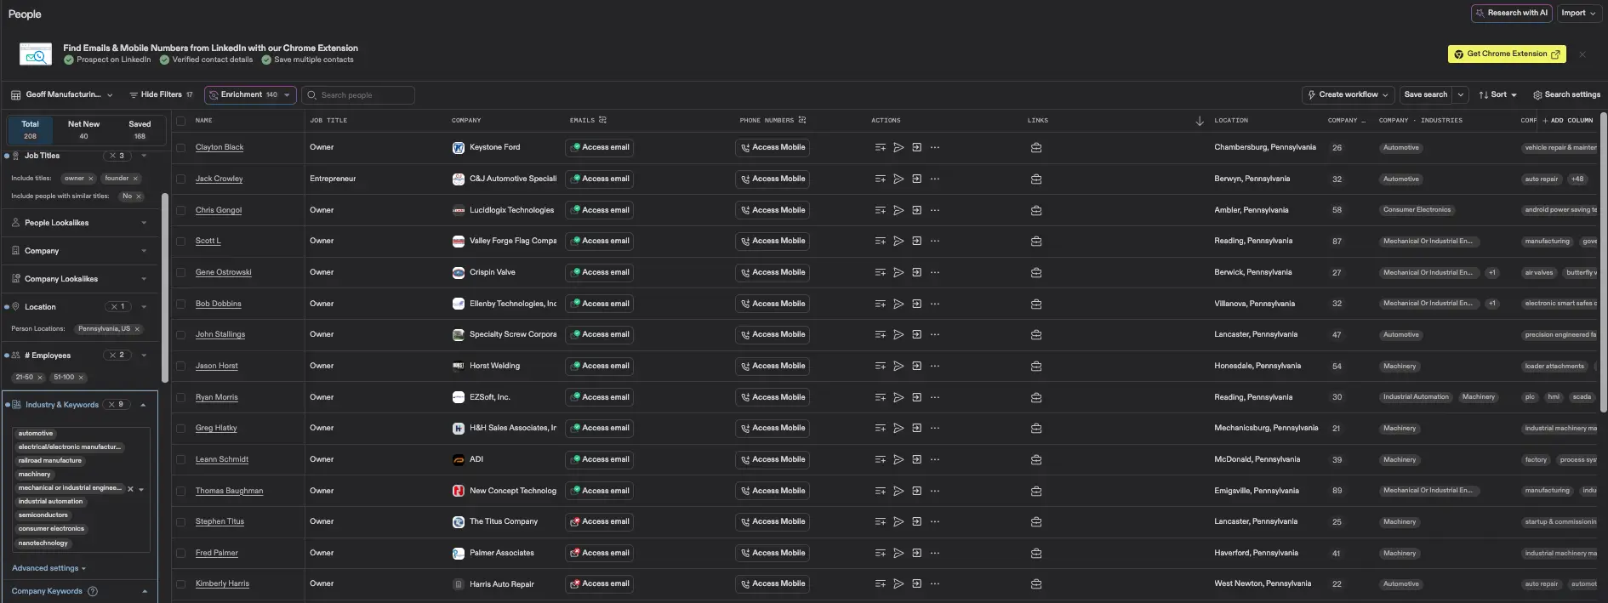Click the Keystone Ford company logo
The image size is (1608, 603).
point(459,147)
